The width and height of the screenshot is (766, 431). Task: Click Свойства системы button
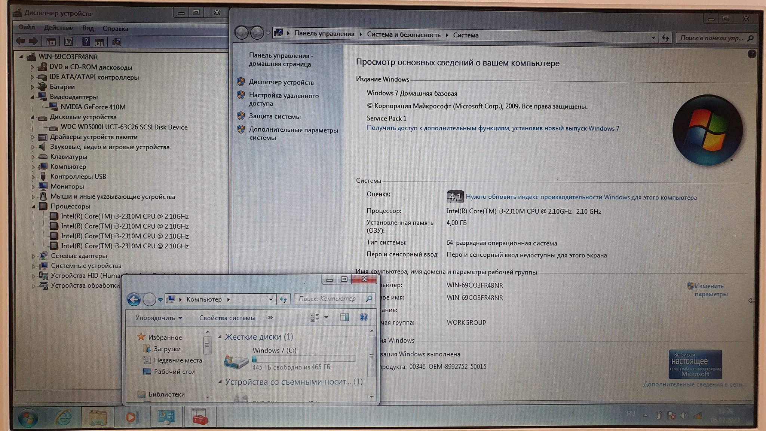[227, 318]
